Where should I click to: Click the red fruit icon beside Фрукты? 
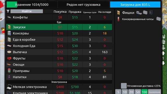9,58
